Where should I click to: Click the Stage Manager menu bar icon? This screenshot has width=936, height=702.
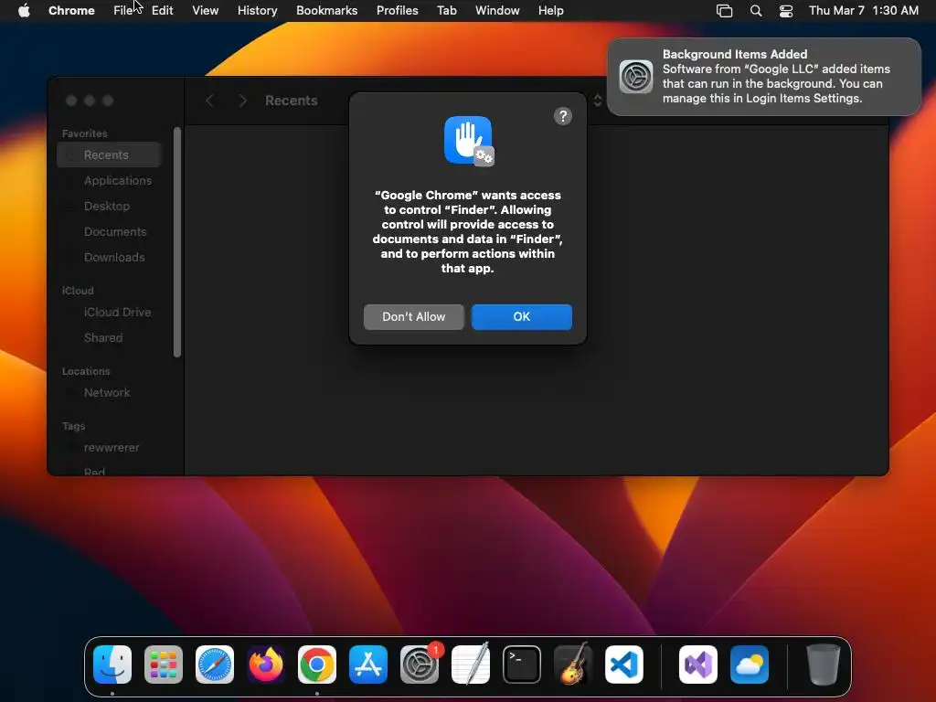pyautogui.click(x=724, y=11)
